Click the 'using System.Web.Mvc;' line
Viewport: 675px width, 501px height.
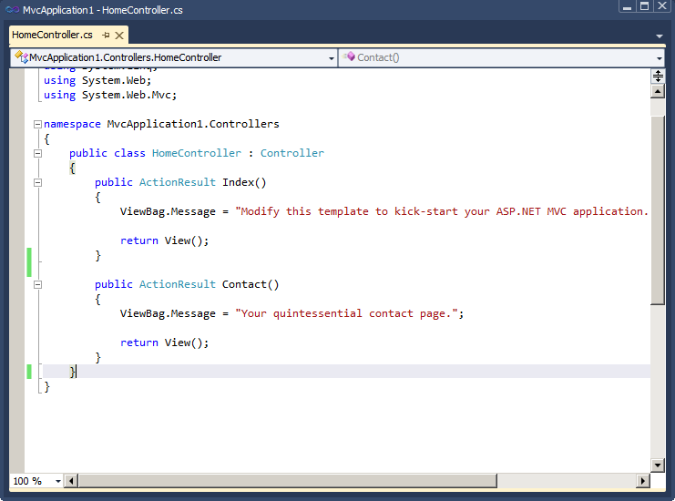pos(110,95)
